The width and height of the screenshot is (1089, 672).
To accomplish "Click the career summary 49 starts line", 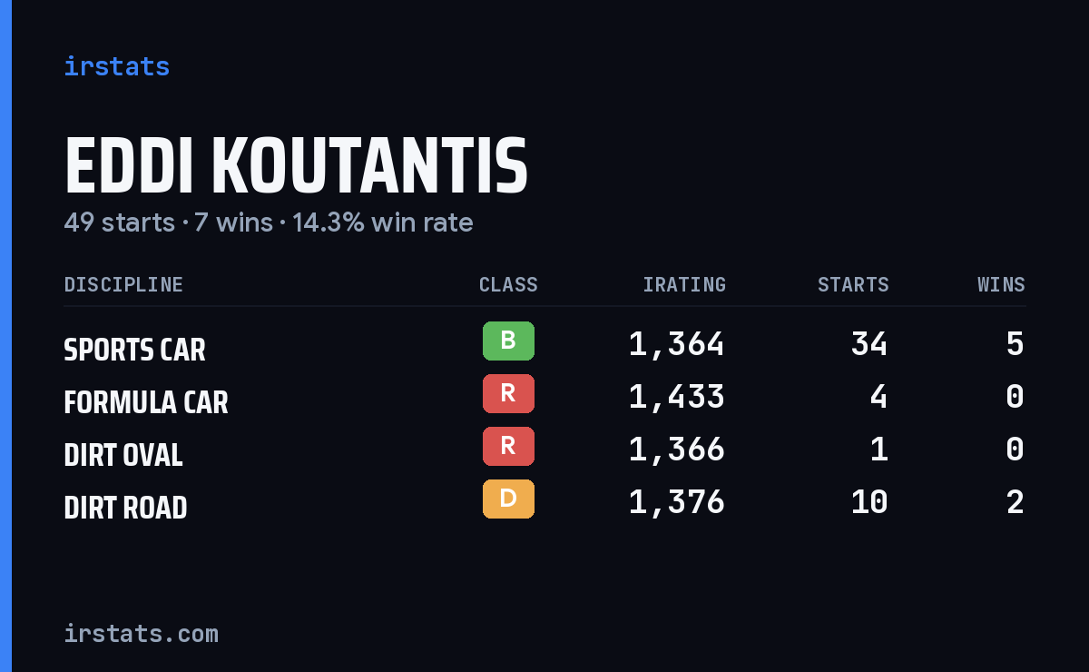I will click(x=269, y=222).
